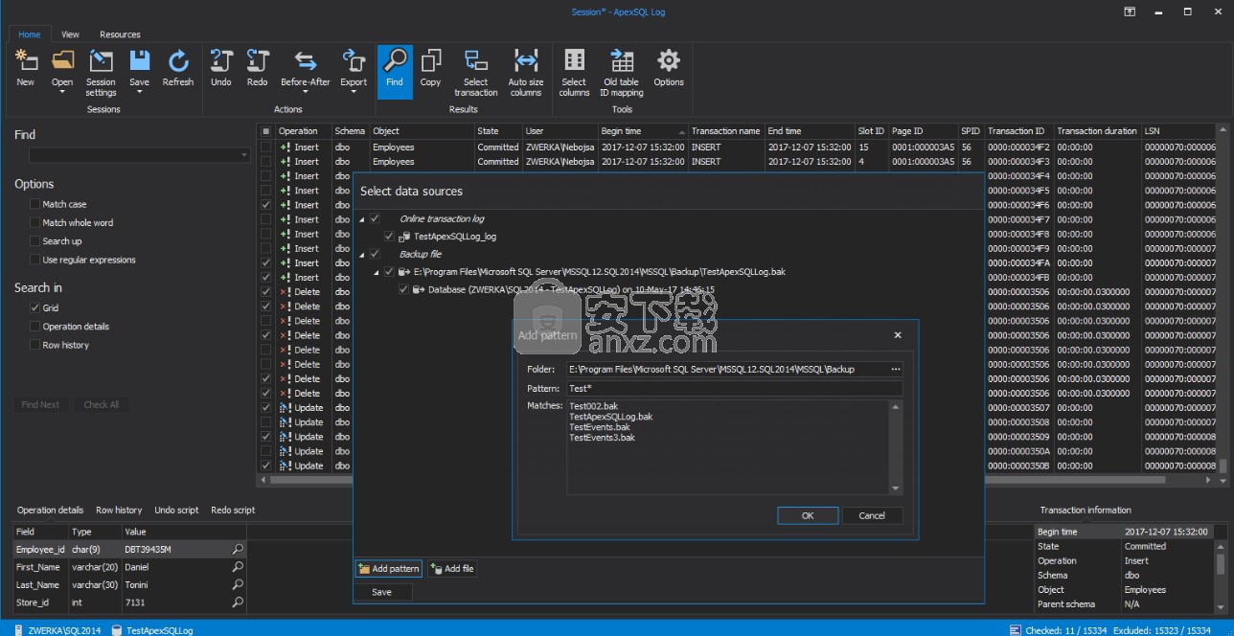Screen dimensions: 1234x636
Task: Auto size the grid columns
Action: tap(526, 72)
